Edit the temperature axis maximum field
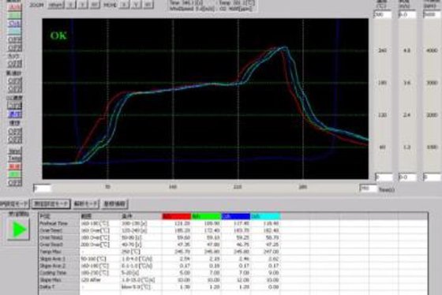This screenshot has height=295, width=442. tap(383, 15)
